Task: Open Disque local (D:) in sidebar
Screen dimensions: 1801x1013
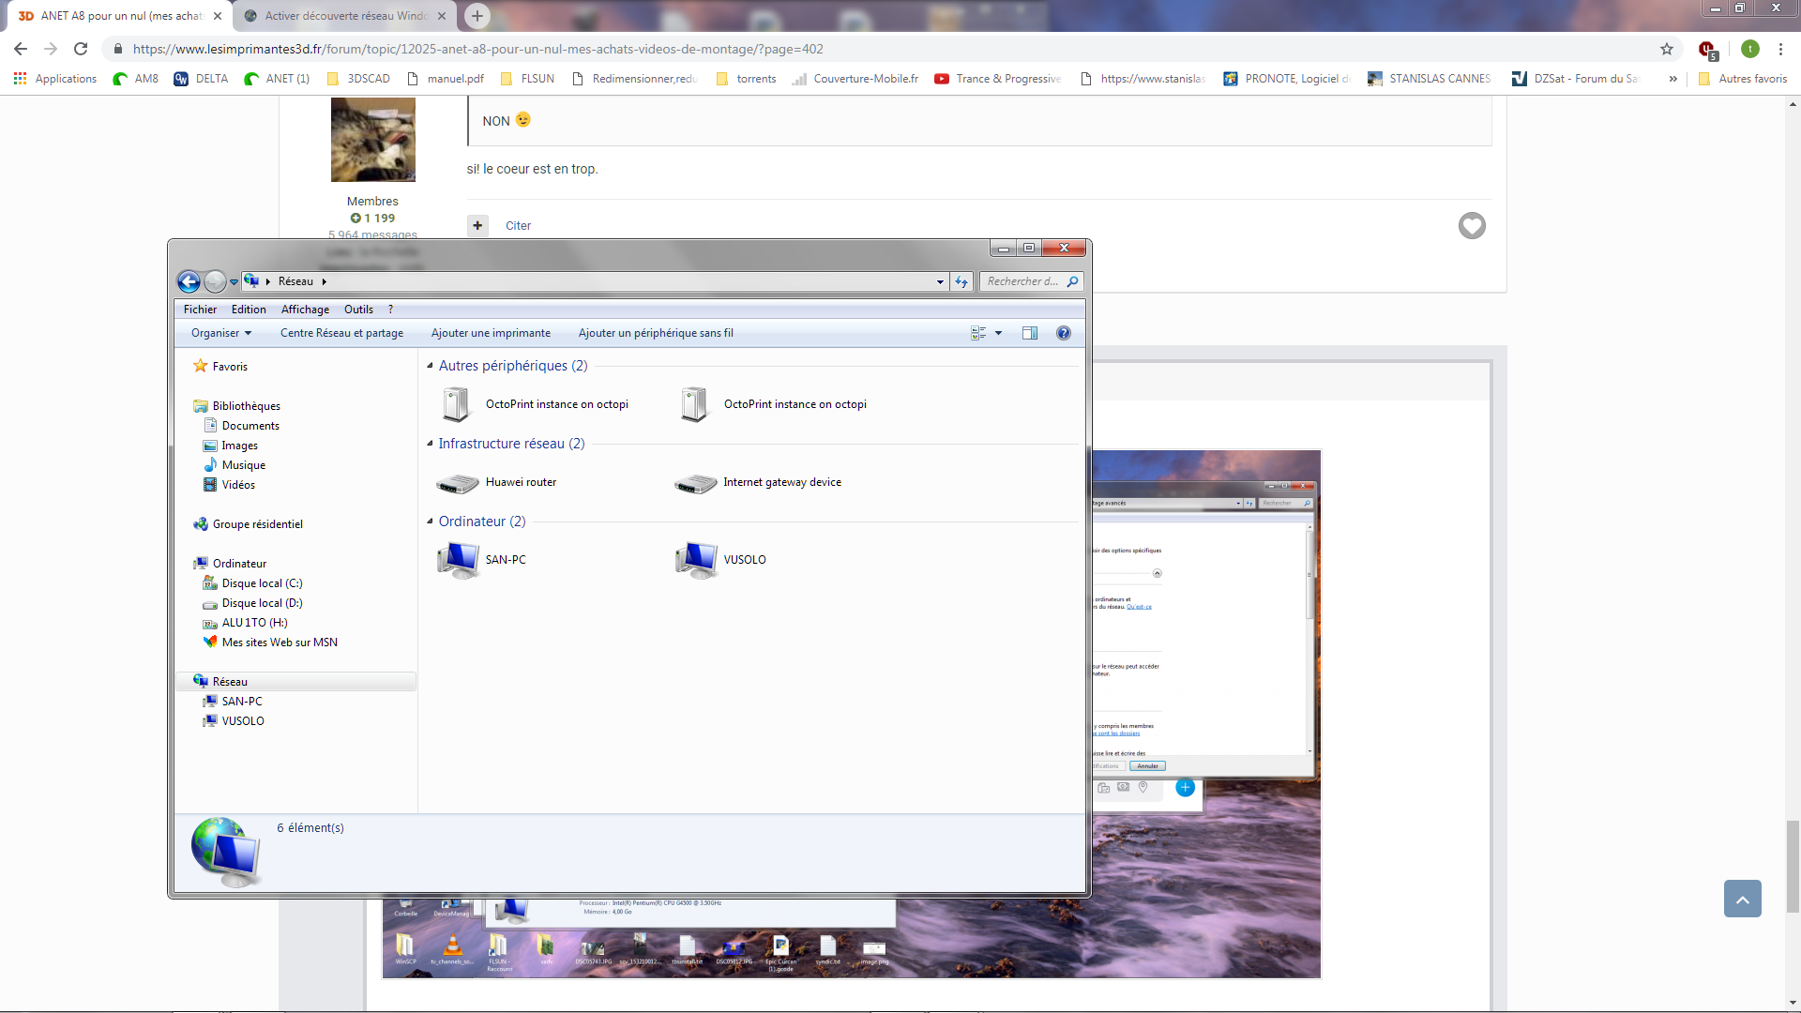Action: (262, 603)
